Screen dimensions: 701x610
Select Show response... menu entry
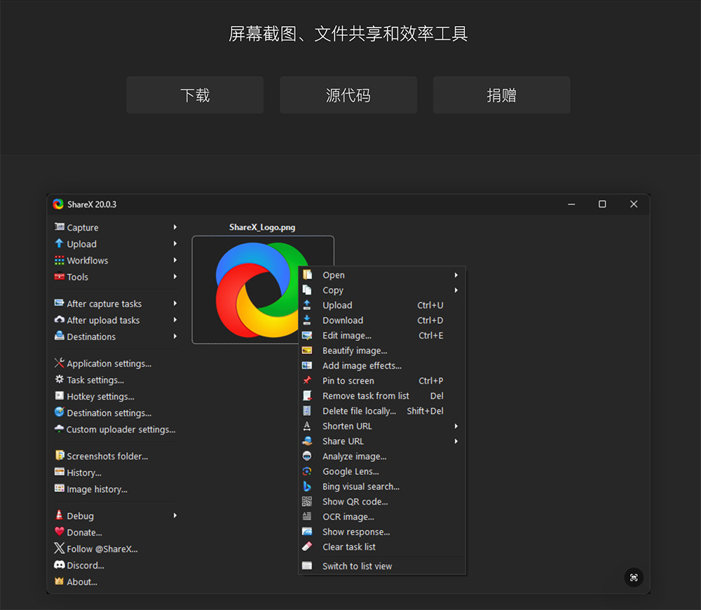[x=382, y=531]
